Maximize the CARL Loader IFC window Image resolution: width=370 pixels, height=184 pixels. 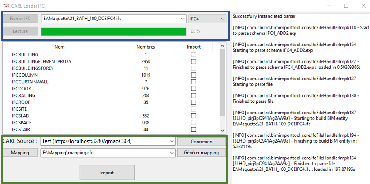(x=346, y=6)
